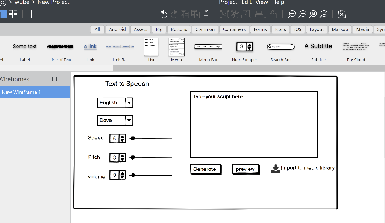Open the clipboard paste icon
Screen dimensions: 385x223
pyautogui.click(x=206, y=14)
